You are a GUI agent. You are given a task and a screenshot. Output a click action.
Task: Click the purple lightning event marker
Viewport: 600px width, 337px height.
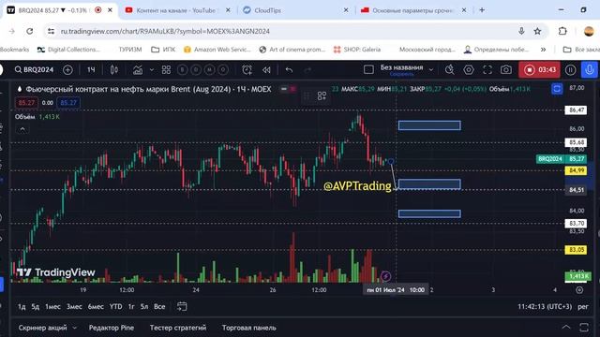tap(385, 276)
